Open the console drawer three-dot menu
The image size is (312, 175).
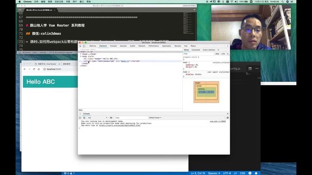(x=80, y=114)
